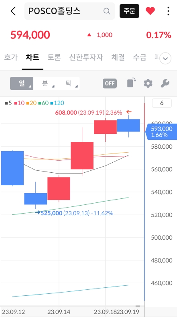Click the 594,000 current price
The height and width of the screenshot is (317, 177).
point(30,35)
